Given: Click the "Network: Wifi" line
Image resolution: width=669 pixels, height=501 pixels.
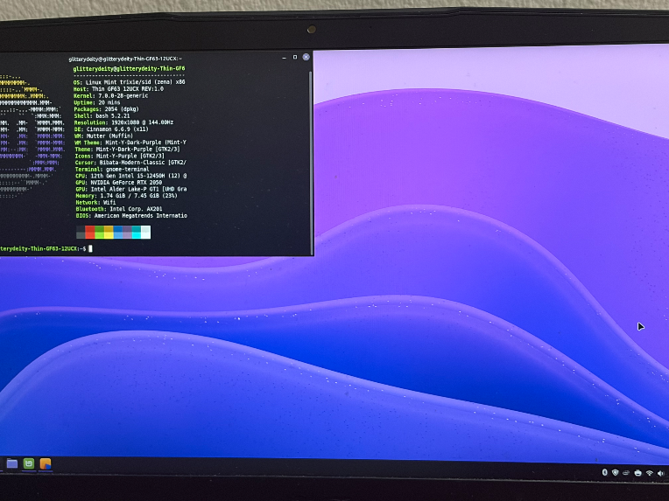Looking at the screenshot, I should 95,202.
